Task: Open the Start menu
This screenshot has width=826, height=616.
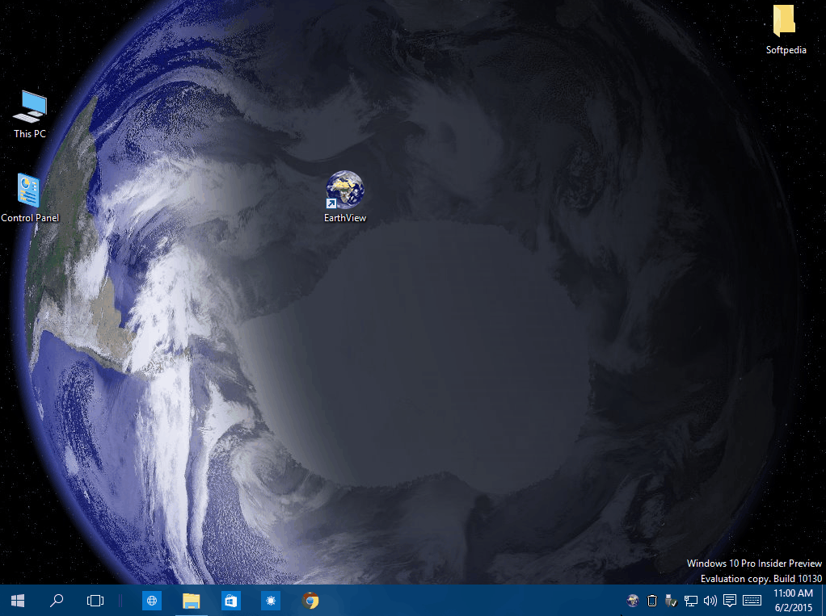Action: click(x=16, y=601)
